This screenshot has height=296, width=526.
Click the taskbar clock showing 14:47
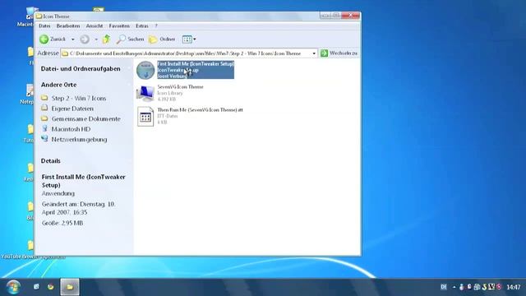513,287
